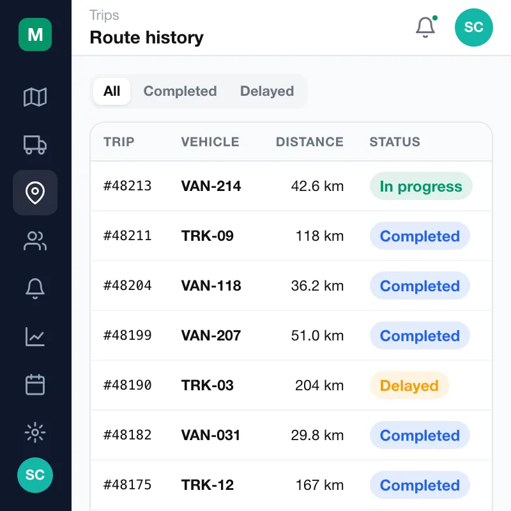This screenshot has width=511, height=511.
Task: Open the analytics chart icon
Action: [35, 337]
